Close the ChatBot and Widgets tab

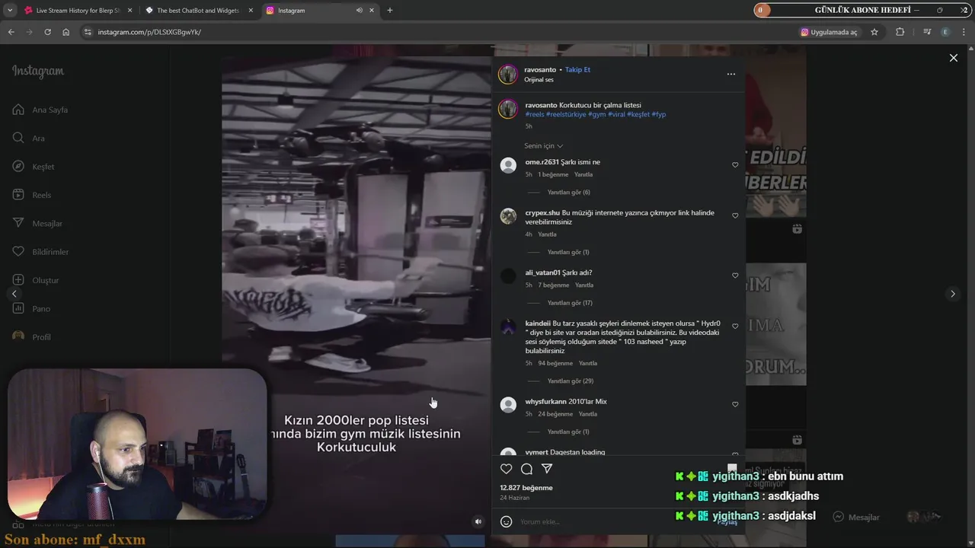(251, 11)
